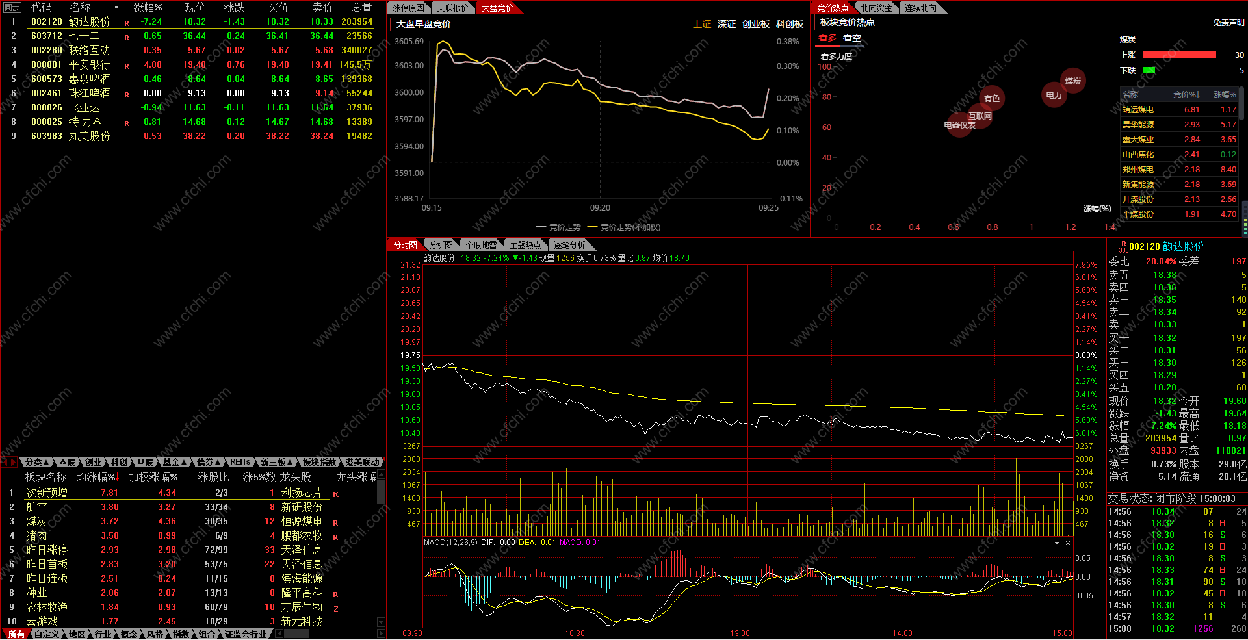Viewport: 1248px width, 640px height.
Task: Click the R marker next to 韵达股份
Action: click(127, 23)
